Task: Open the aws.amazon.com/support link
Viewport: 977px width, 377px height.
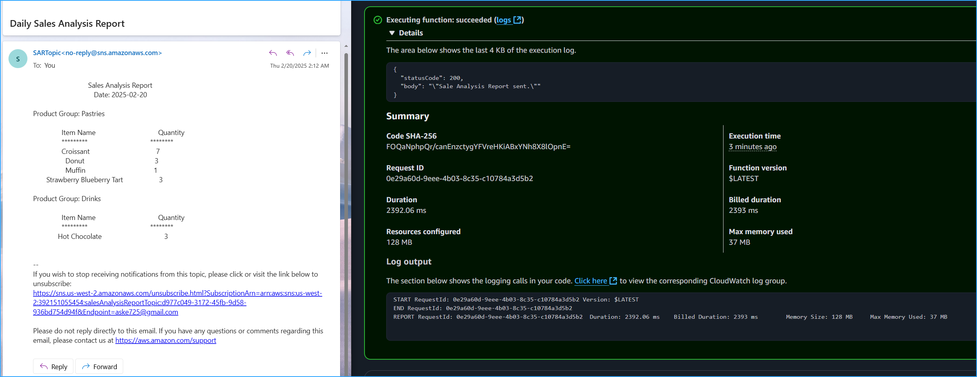Action: coord(166,340)
